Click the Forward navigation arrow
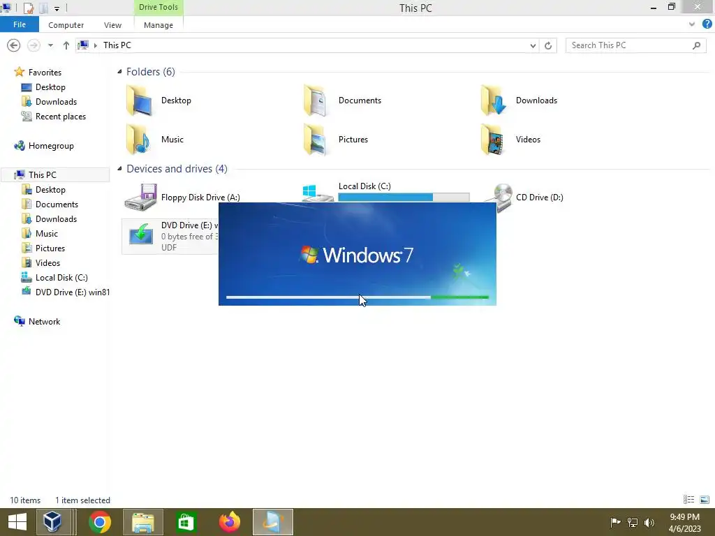This screenshot has width=715, height=536. click(x=34, y=45)
